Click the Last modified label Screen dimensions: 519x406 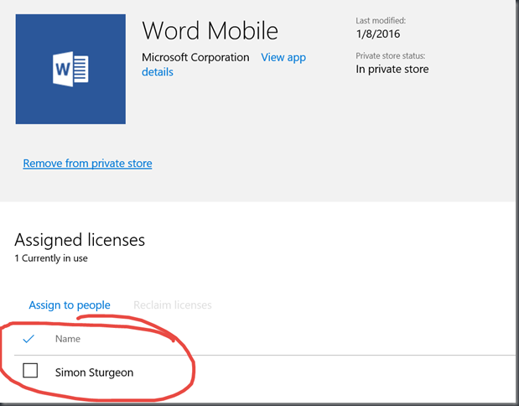(x=381, y=20)
